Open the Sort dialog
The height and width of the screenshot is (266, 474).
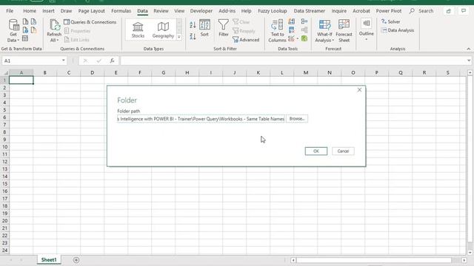tap(204, 28)
